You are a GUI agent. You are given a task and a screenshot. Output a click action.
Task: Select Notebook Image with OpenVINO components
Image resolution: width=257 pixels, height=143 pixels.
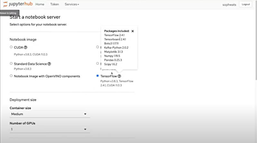(x=11, y=76)
